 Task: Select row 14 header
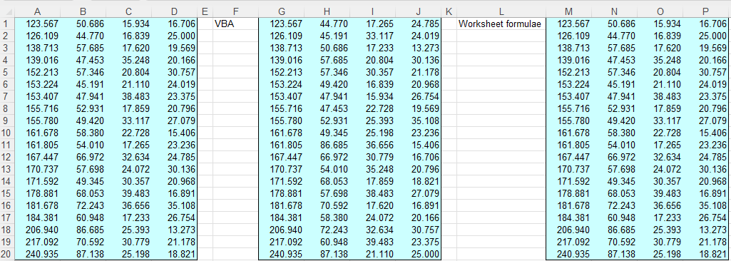tap(7, 181)
